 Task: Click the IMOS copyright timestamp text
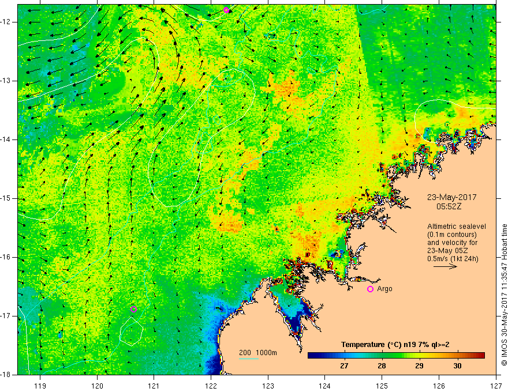tap(504, 295)
